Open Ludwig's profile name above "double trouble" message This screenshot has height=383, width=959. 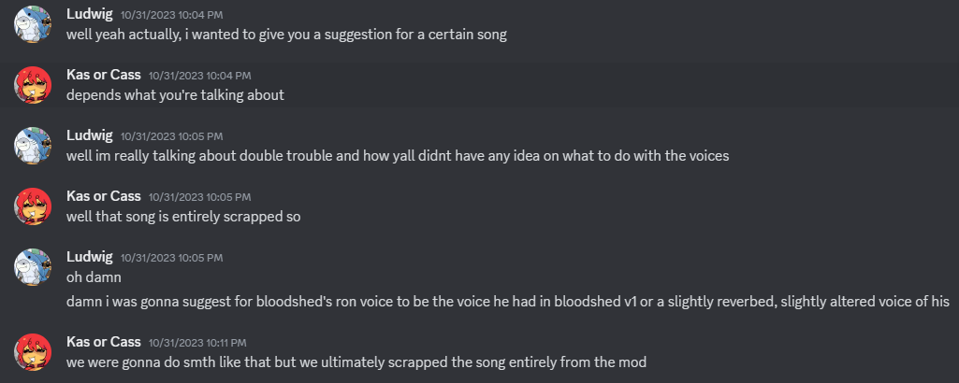(90, 135)
